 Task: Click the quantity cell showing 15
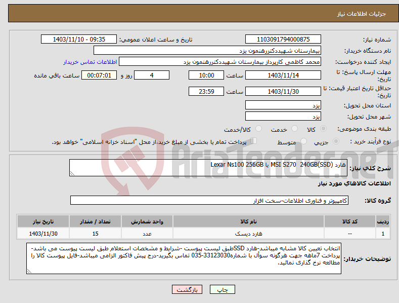[x=95, y=234]
